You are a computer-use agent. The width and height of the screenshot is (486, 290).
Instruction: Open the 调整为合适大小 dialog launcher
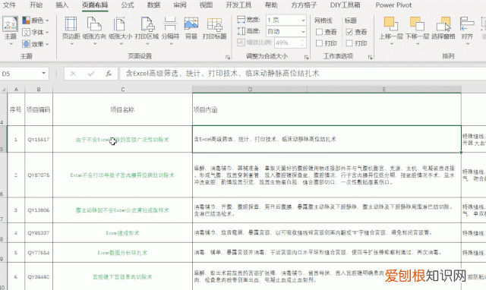(307, 58)
